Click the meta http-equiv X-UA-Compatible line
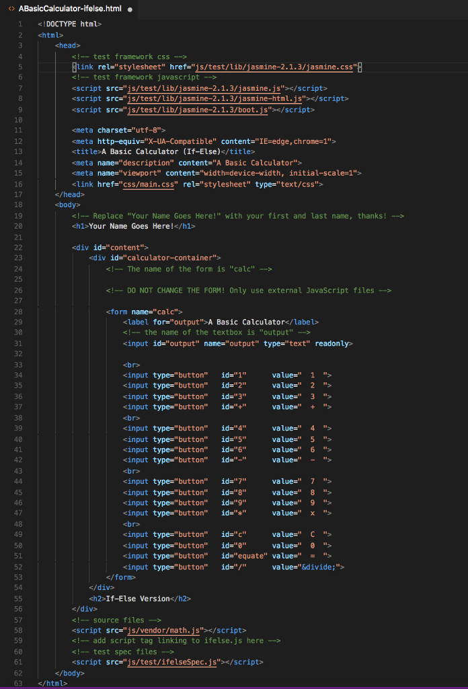Viewport: 468px width, 689px height. pos(204,141)
